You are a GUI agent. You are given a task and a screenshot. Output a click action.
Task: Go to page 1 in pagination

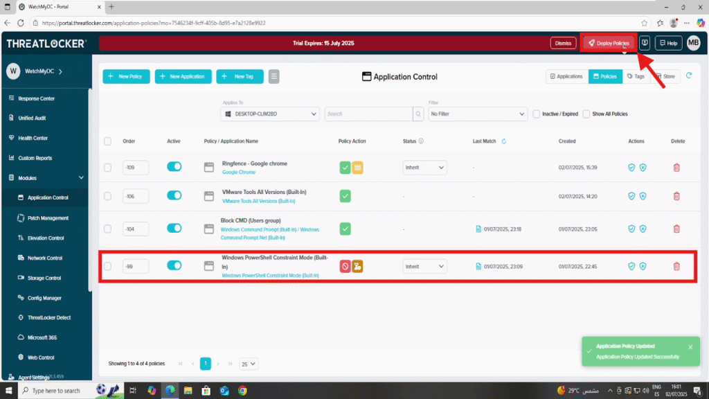[x=205, y=363]
